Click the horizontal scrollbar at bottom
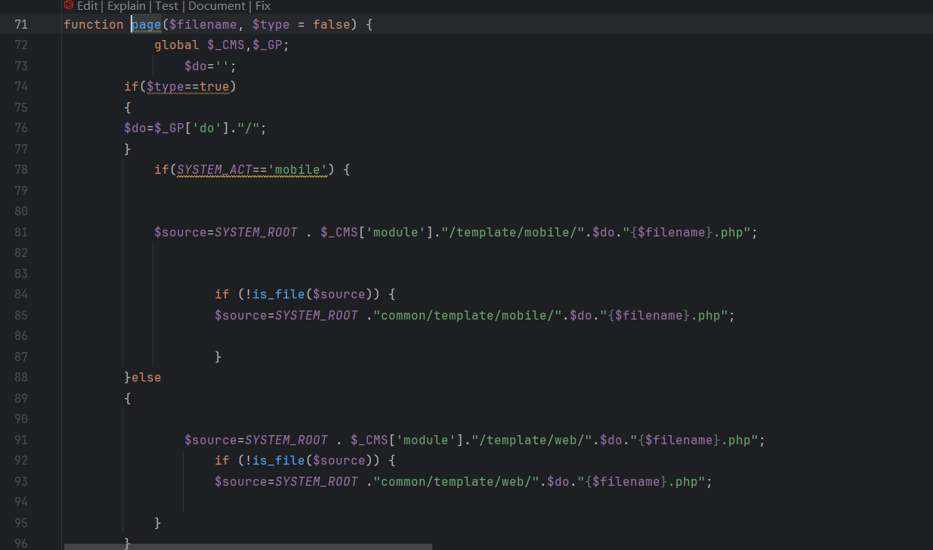 click(248, 545)
